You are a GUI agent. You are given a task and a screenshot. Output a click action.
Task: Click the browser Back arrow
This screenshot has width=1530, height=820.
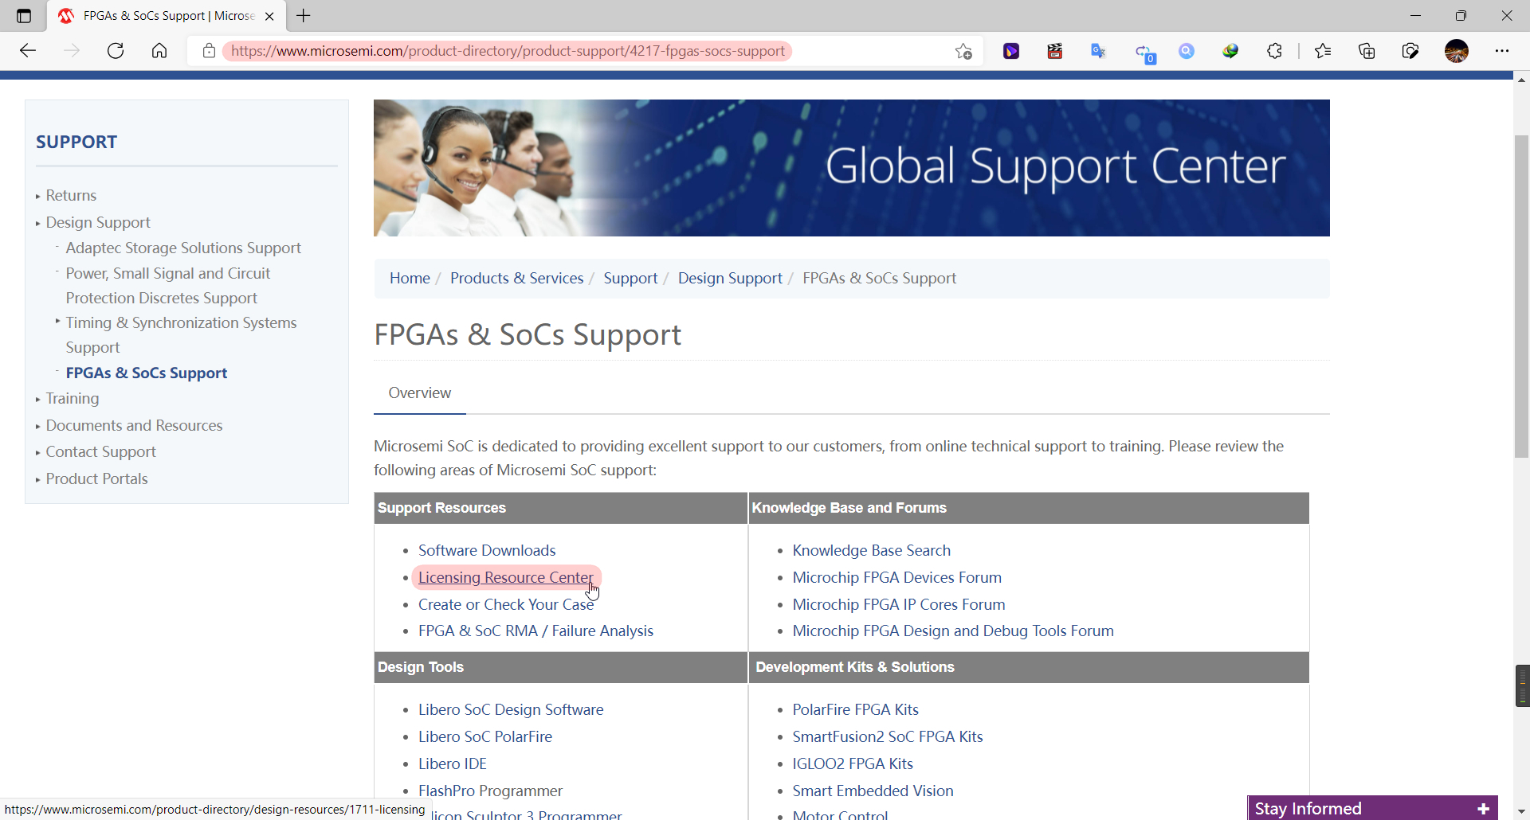point(28,51)
